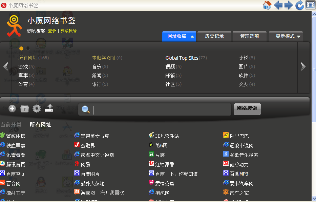Viewport: 316px width, 202px height.
Task: Open the 腾讯首页 bookmark icon
Action: tap(2, 163)
